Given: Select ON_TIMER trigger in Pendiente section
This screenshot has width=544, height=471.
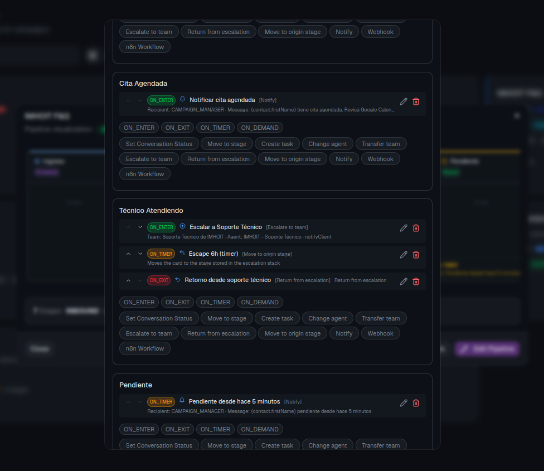Looking at the screenshot, I should click(215, 429).
